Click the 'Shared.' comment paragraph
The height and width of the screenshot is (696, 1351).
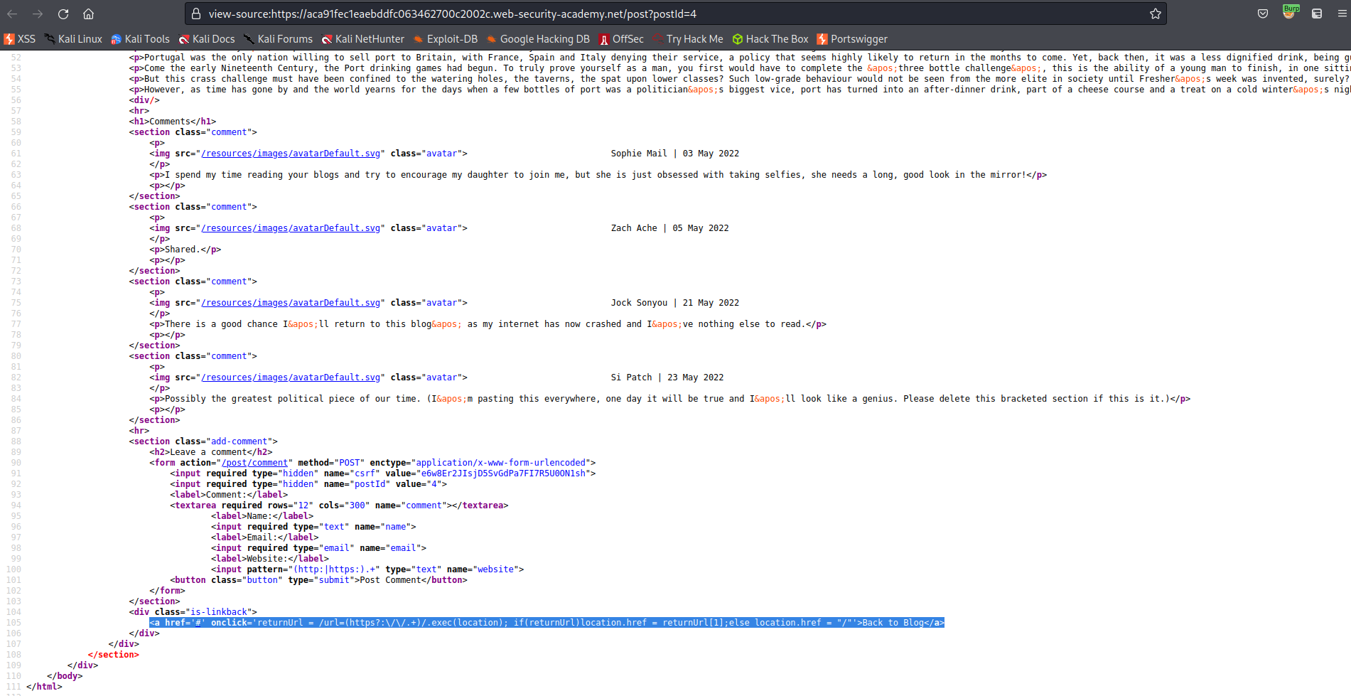coord(185,250)
